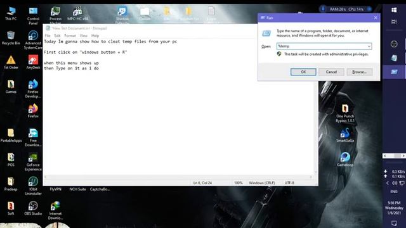The image size is (406, 228).
Task: Open Shadow Defender desktop shortcut
Action: 122,15
